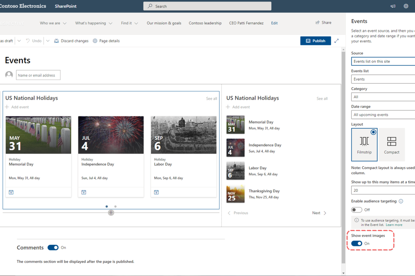Enable the audience targeting toggle

(x=356, y=210)
